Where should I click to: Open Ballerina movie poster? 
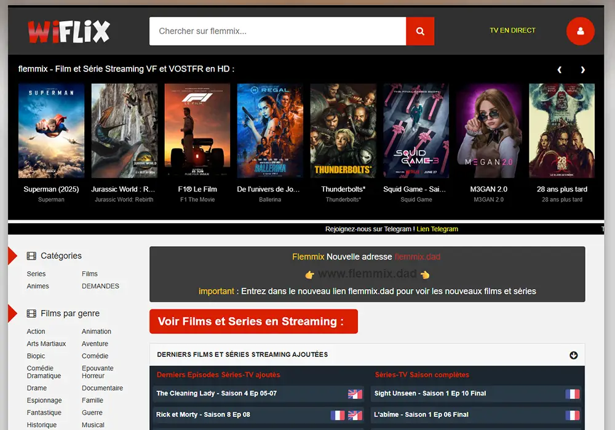(270, 130)
